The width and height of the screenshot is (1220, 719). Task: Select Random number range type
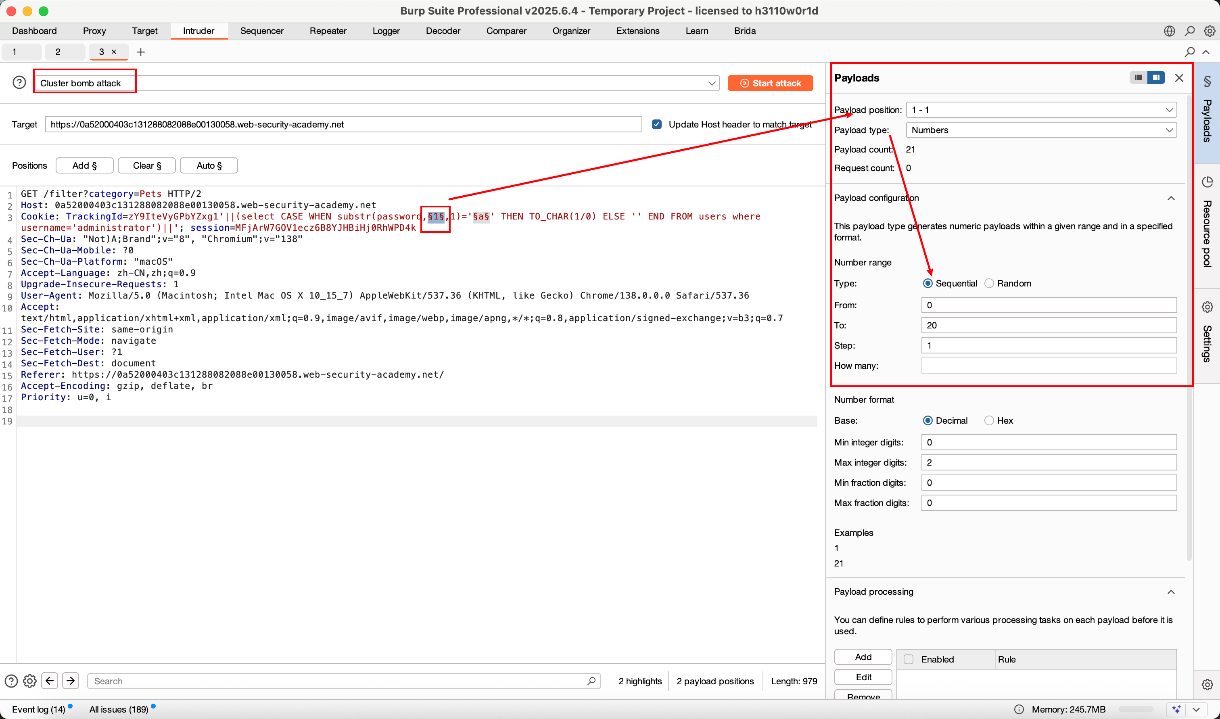989,283
